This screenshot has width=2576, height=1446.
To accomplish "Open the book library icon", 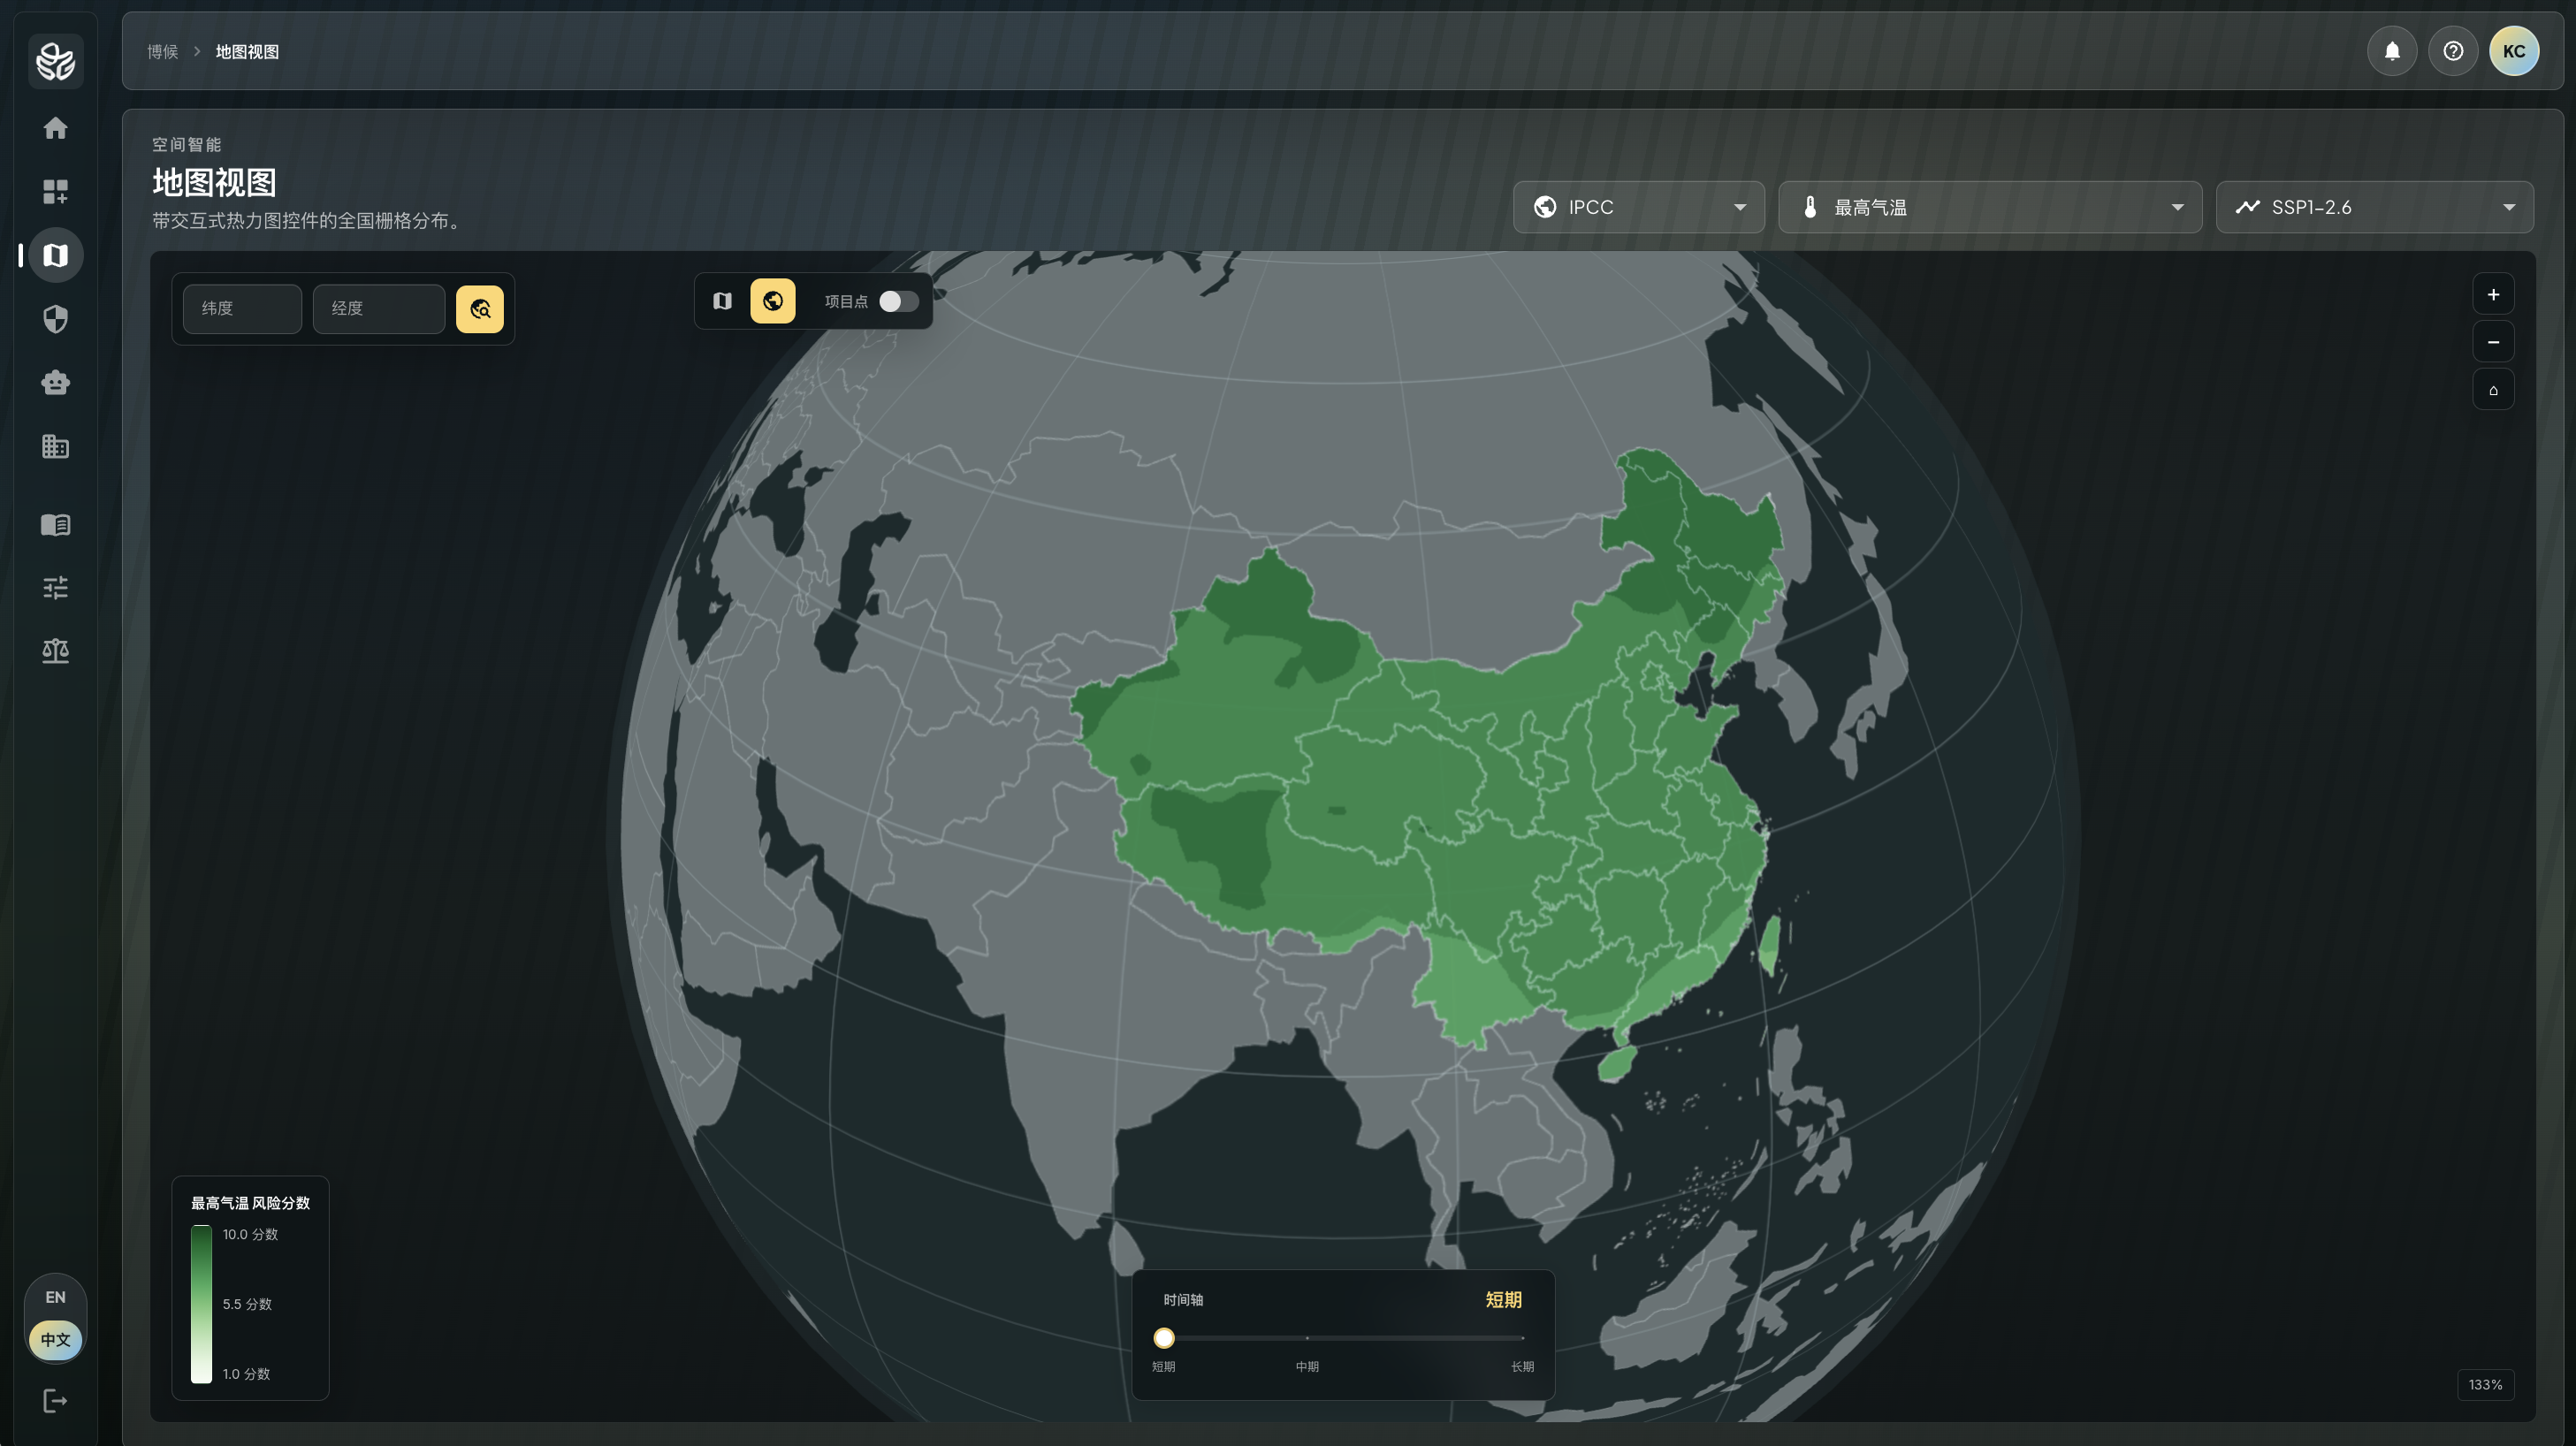I will [x=55, y=524].
